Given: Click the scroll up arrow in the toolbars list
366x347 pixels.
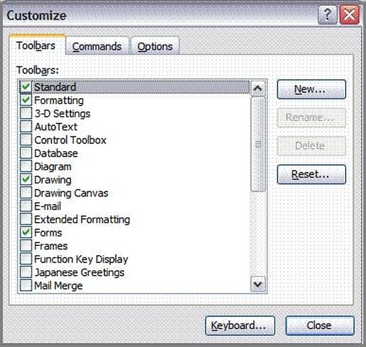Looking at the screenshot, I should click(258, 88).
